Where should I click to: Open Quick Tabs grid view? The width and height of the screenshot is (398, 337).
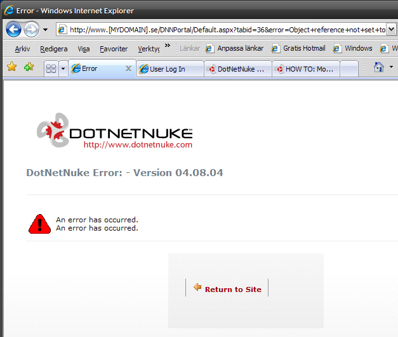coord(51,68)
